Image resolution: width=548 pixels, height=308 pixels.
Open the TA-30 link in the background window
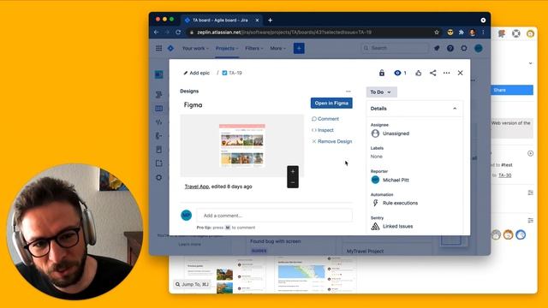point(504,175)
